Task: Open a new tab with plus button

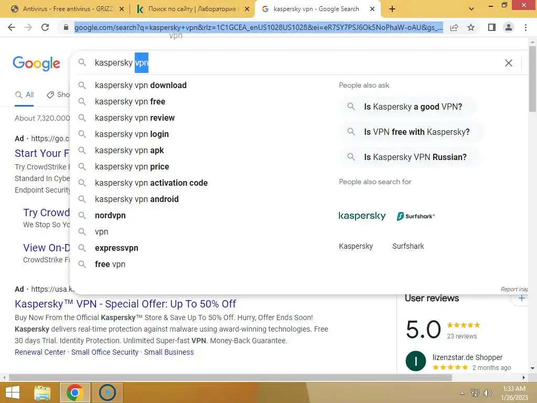Action: coord(392,9)
